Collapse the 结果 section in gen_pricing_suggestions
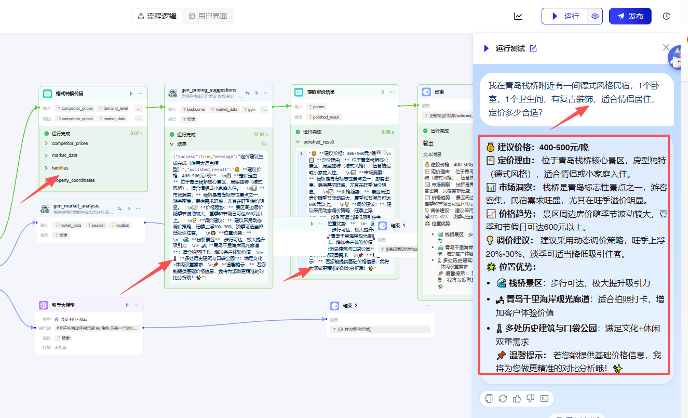 [x=172, y=144]
